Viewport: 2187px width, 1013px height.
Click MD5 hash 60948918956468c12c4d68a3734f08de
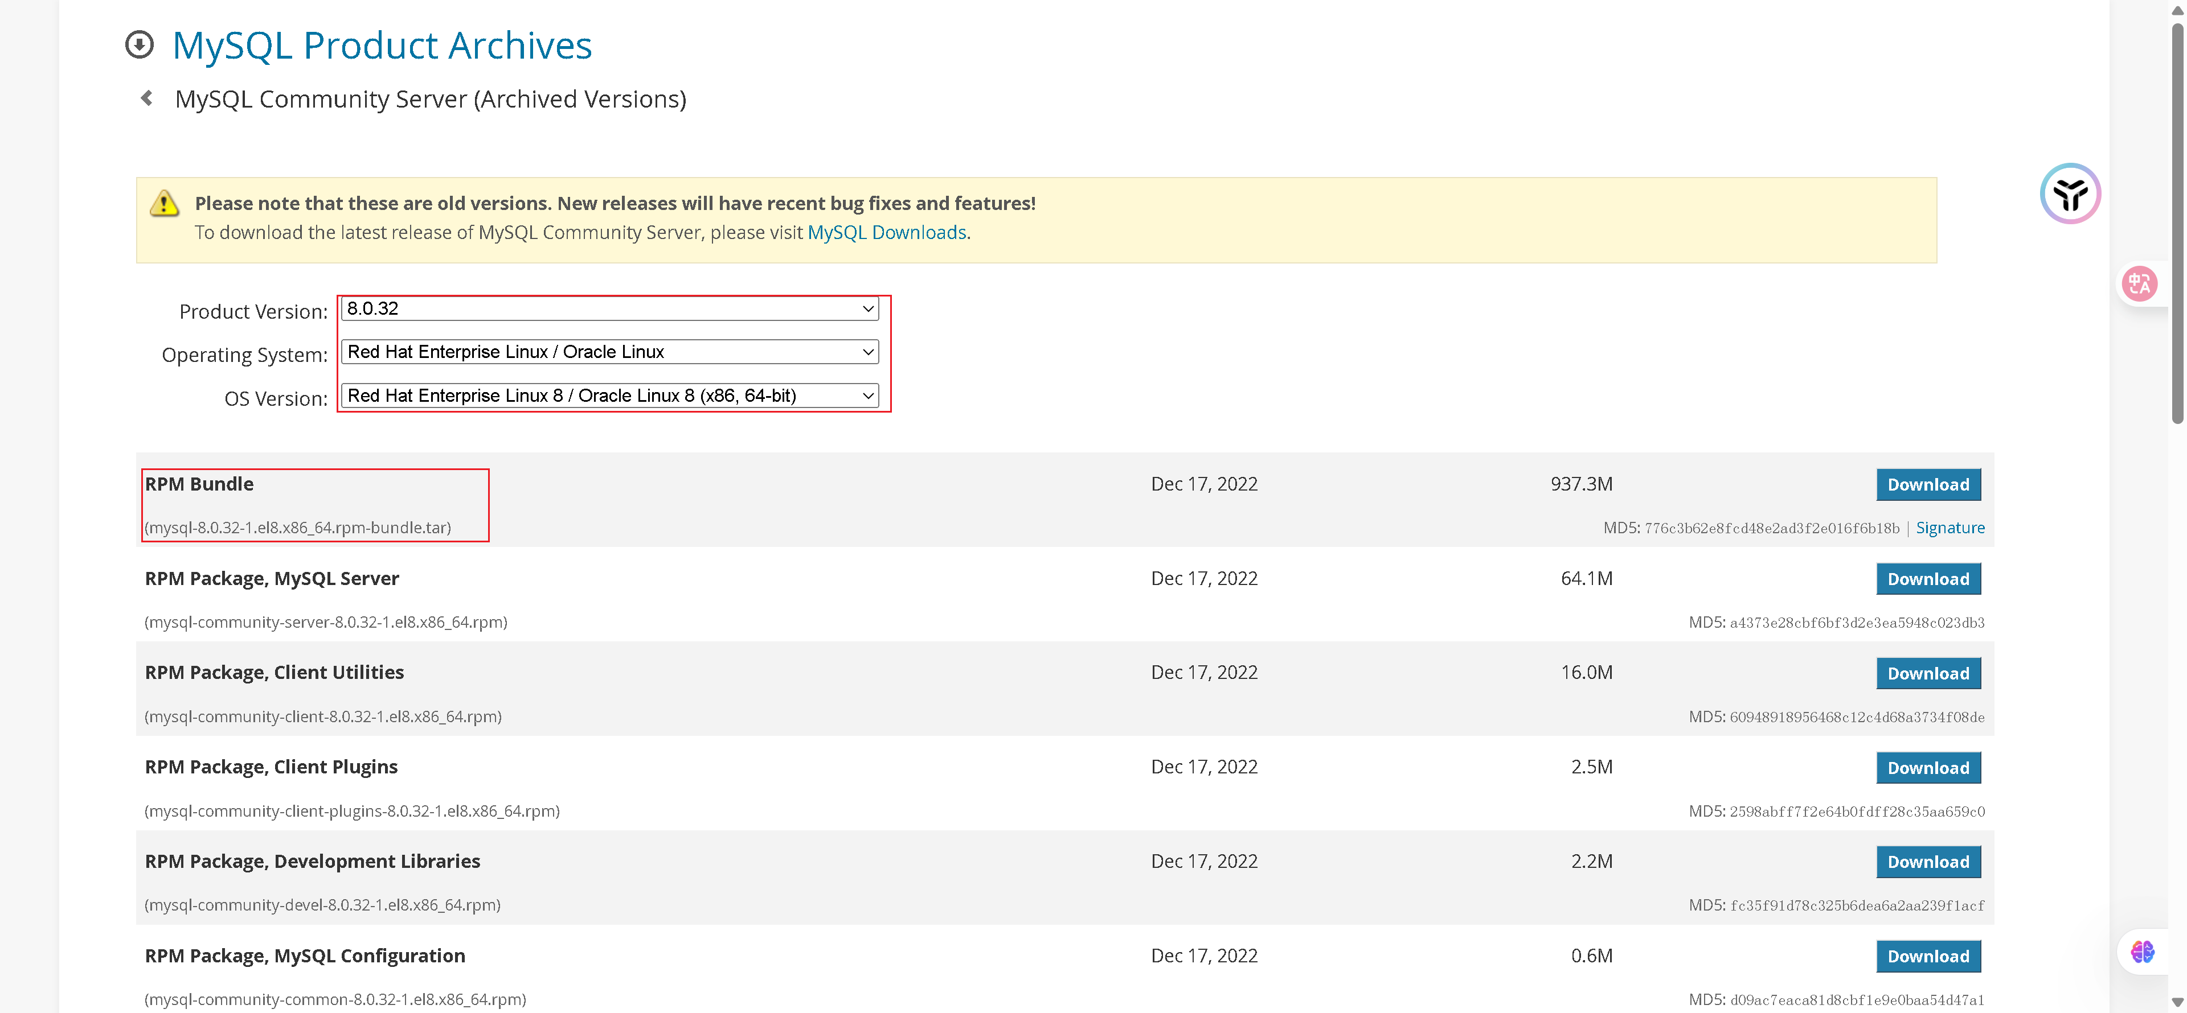pos(1857,718)
